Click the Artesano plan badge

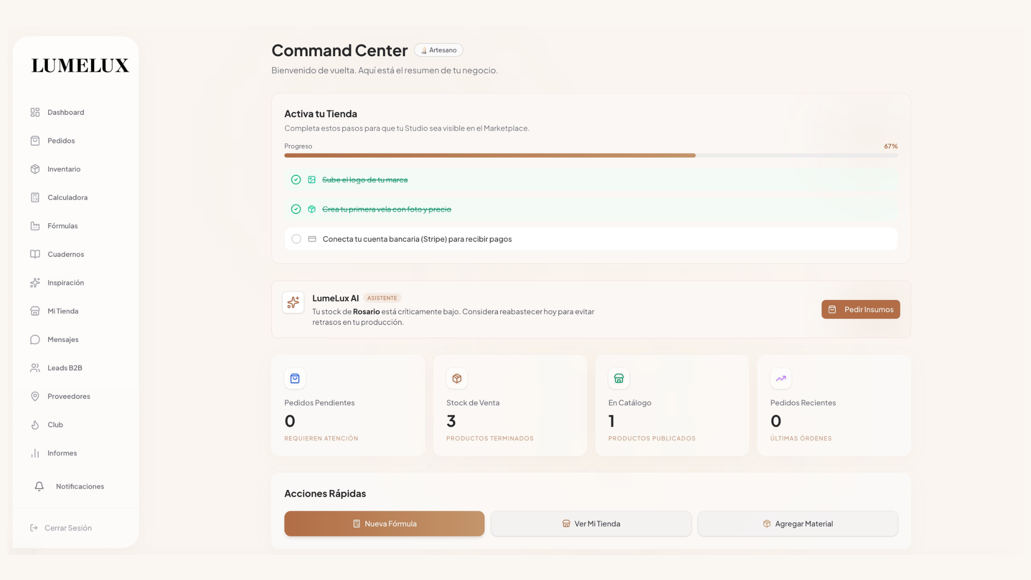[x=439, y=50]
